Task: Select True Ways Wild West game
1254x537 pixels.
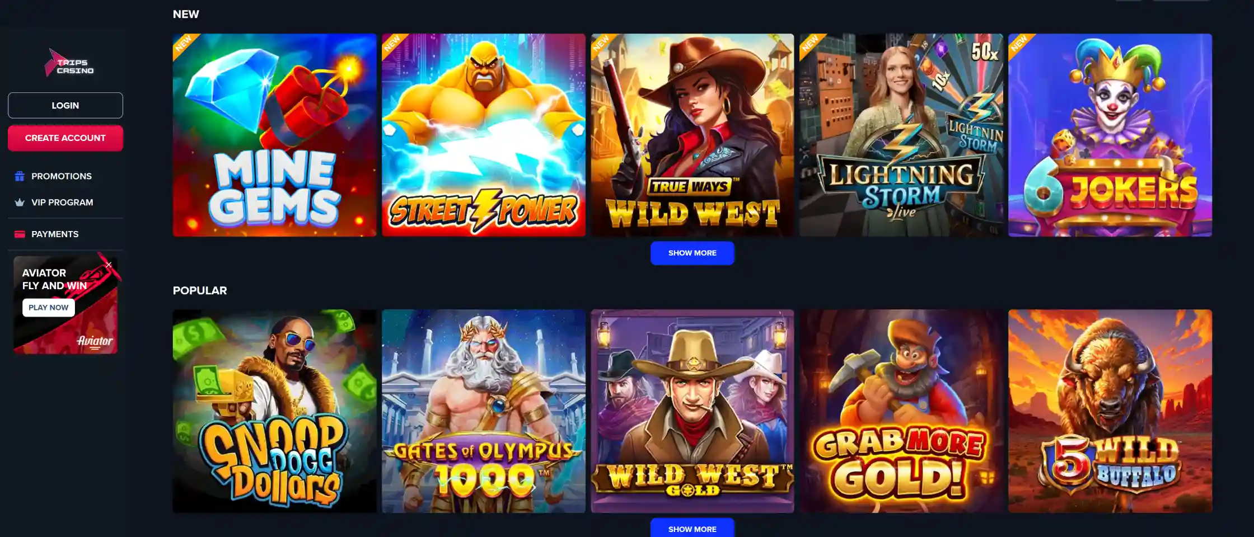Action: point(692,135)
